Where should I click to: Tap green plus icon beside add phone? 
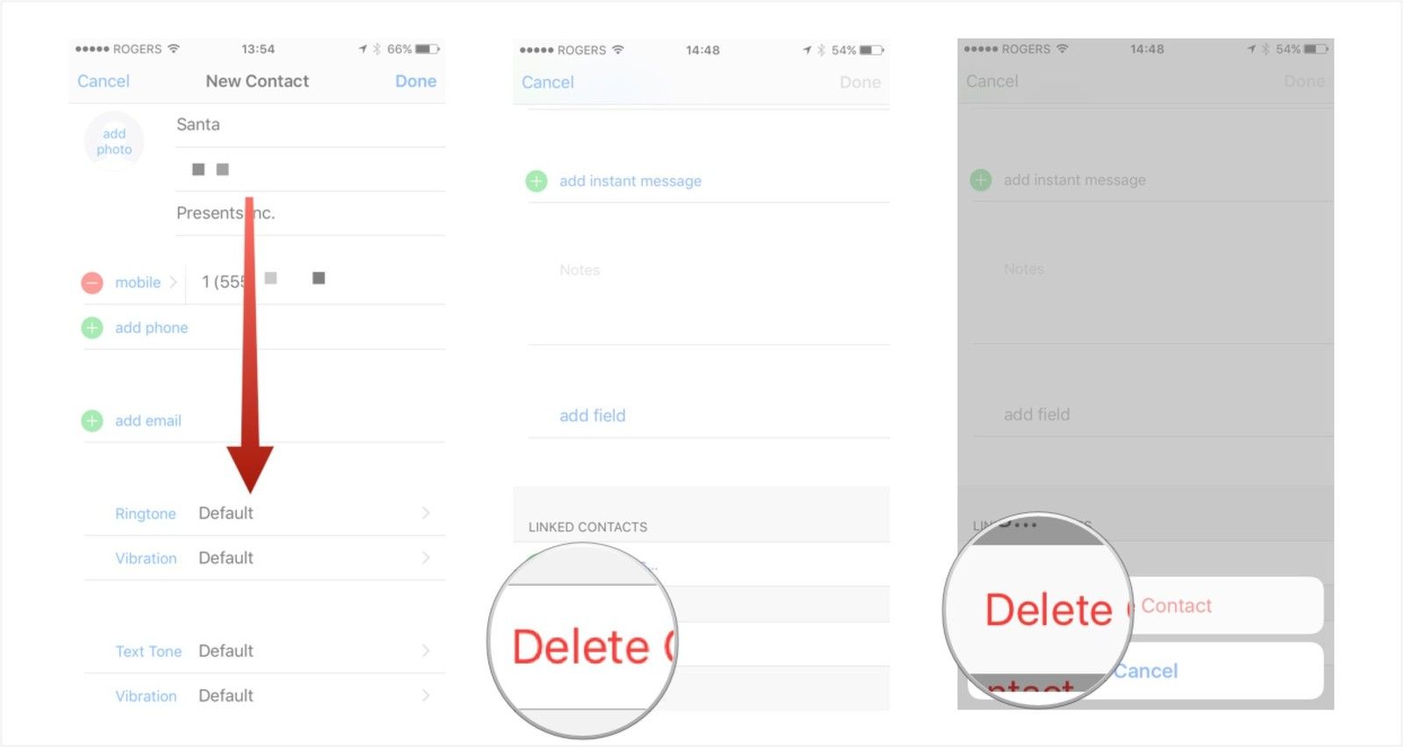pos(92,328)
